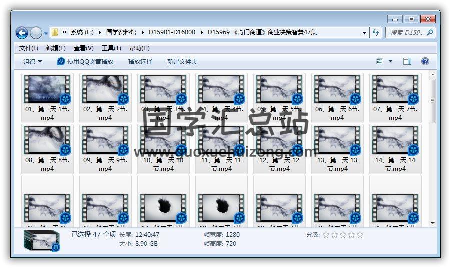The image size is (451, 268).
Task: Expand the 组织 dropdown
Action: 32,62
